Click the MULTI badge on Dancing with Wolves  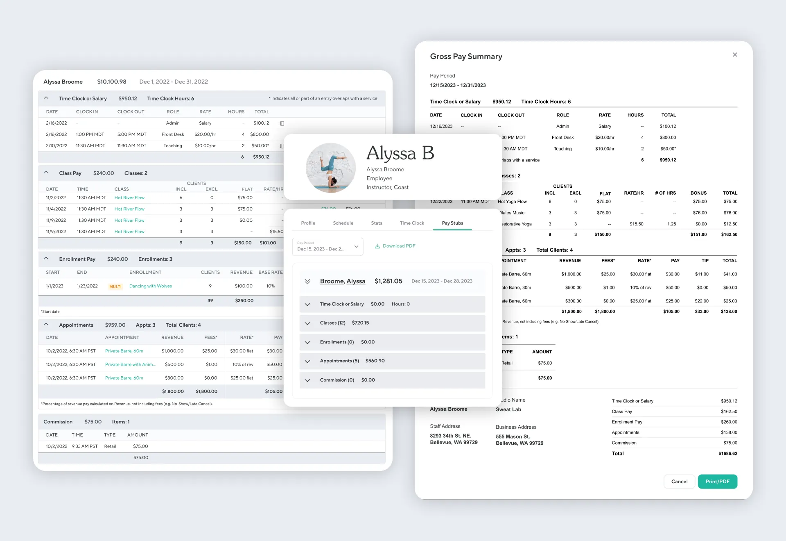(x=115, y=286)
